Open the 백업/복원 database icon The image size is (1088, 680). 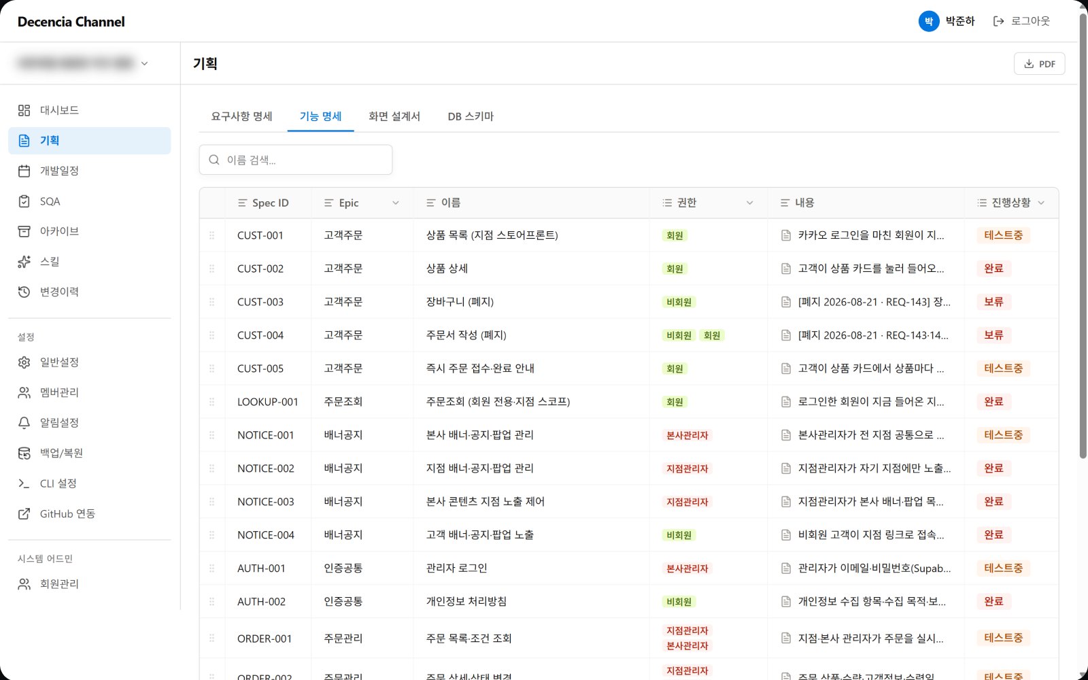coord(24,453)
